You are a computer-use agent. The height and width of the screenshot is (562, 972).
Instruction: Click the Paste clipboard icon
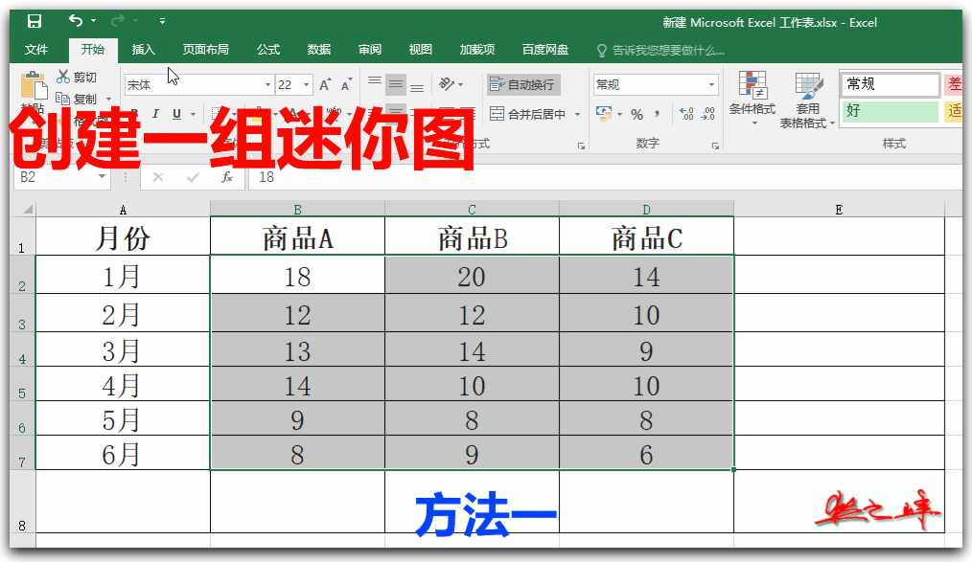[x=34, y=85]
